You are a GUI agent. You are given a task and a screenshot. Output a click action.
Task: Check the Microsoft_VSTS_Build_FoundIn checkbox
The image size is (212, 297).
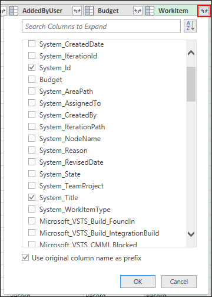[x=32, y=221]
